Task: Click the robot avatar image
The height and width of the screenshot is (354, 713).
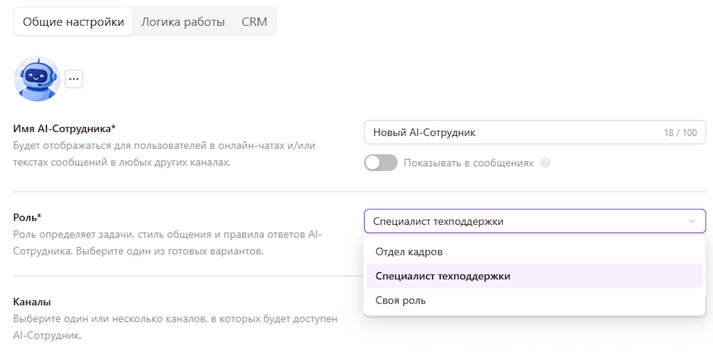Action: (37, 79)
